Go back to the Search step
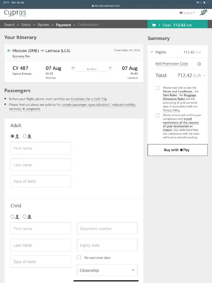 pyautogui.click(x=10, y=25)
